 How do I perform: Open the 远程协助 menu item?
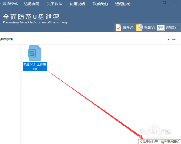coord(123,4)
